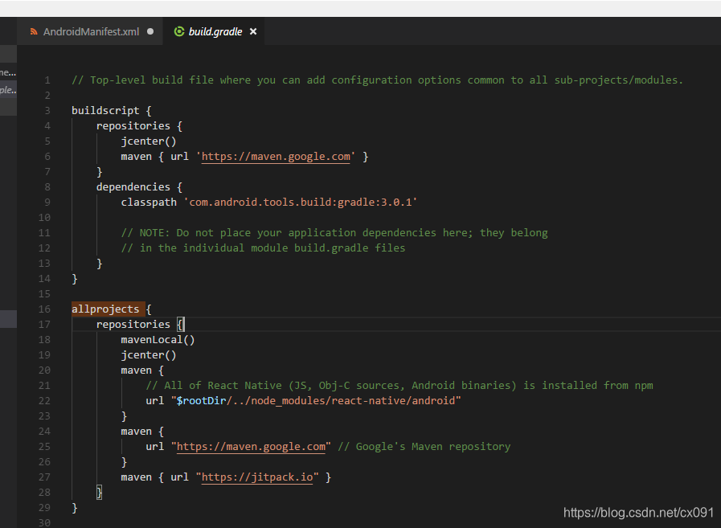721x528 pixels.
Task: Select the build.gradle tab
Action: click(x=215, y=31)
